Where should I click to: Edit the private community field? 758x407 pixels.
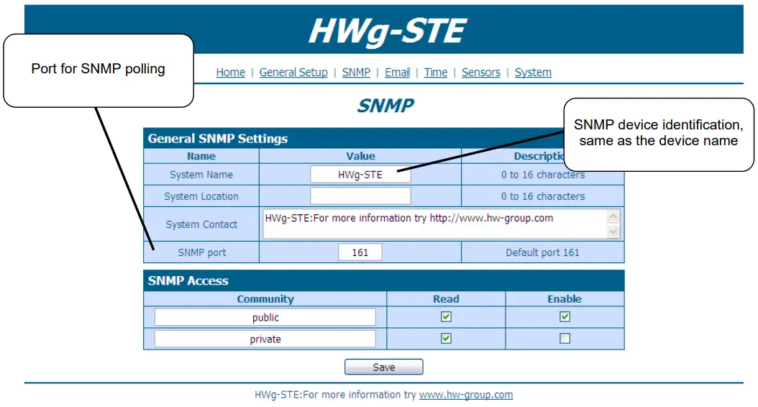pyautogui.click(x=265, y=339)
